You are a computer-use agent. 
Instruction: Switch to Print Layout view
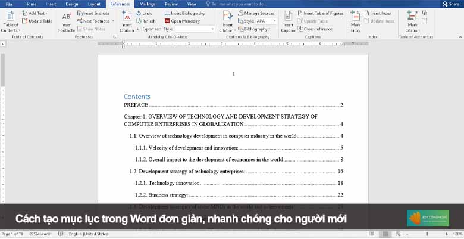385,234
